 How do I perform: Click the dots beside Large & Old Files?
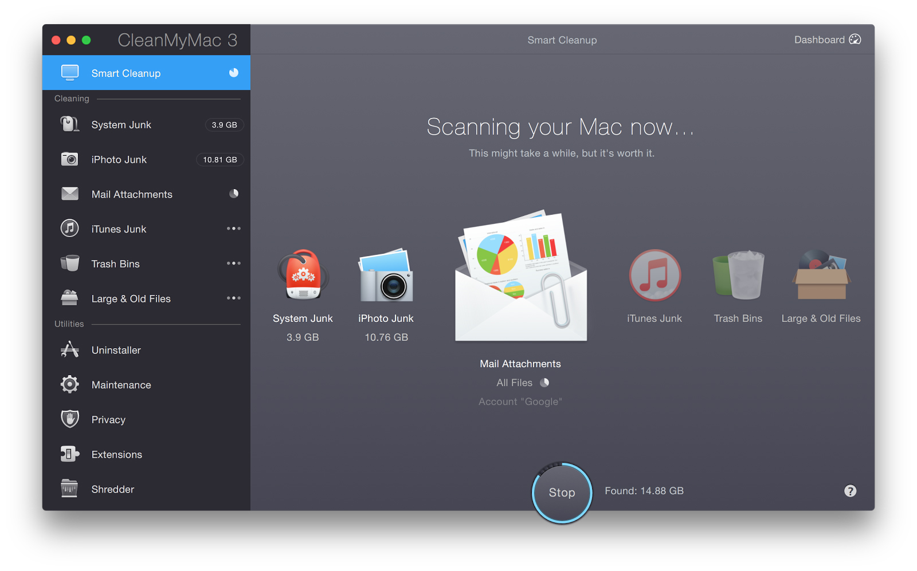tap(233, 298)
